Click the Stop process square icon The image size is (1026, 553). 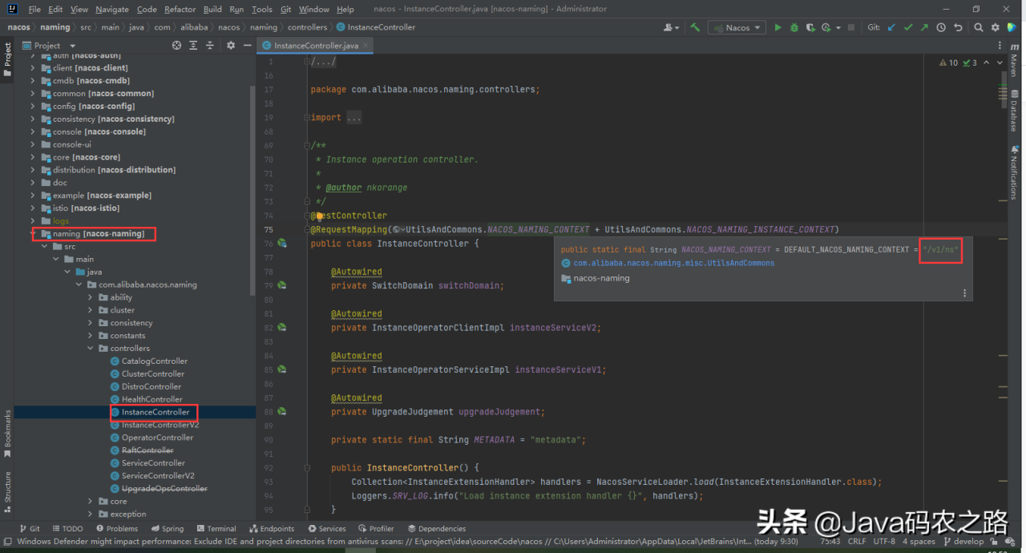click(x=850, y=27)
